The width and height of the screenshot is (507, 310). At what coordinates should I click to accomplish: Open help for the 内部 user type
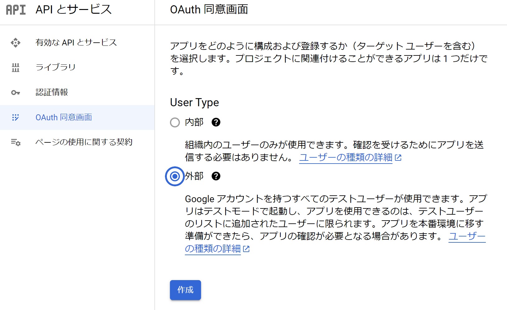[216, 122]
